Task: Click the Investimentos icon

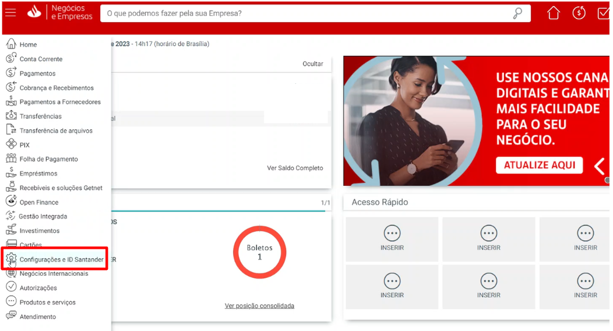Action: (11, 230)
